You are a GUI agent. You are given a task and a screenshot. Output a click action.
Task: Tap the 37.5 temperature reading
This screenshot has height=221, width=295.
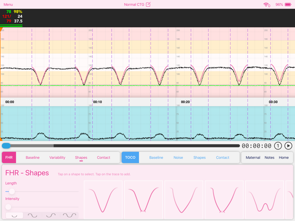pyautogui.click(x=18, y=21)
